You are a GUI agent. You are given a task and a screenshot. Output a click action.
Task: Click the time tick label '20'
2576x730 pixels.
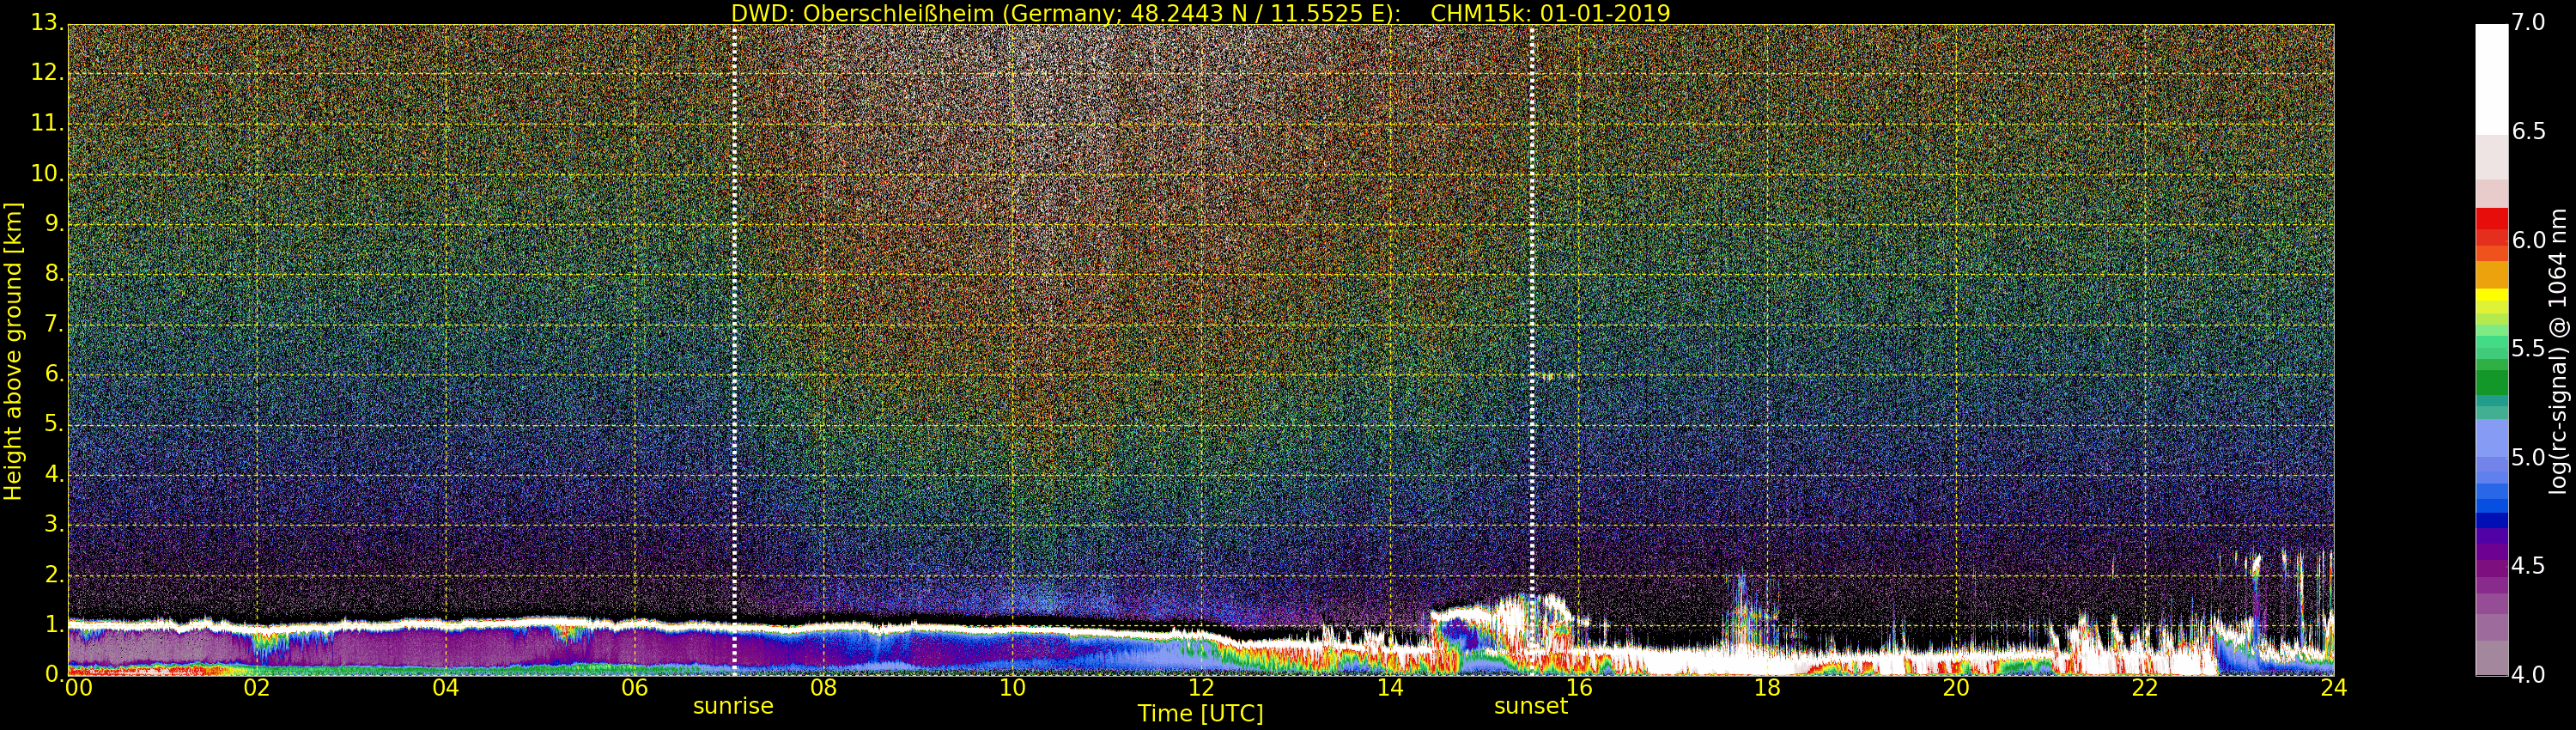pyautogui.click(x=1956, y=688)
